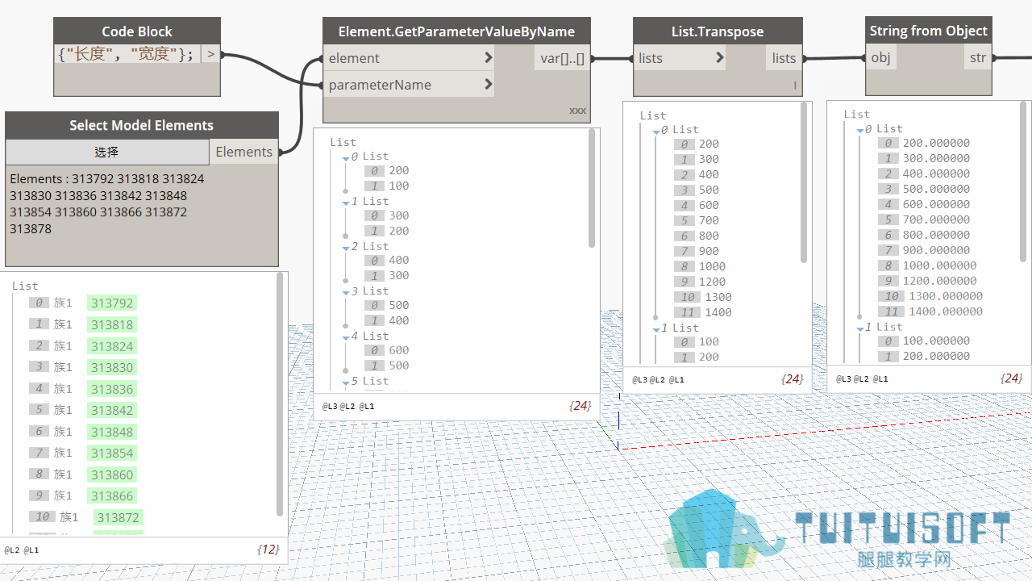
Task: Click the var[]..[] output port
Action: click(x=562, y=58)
